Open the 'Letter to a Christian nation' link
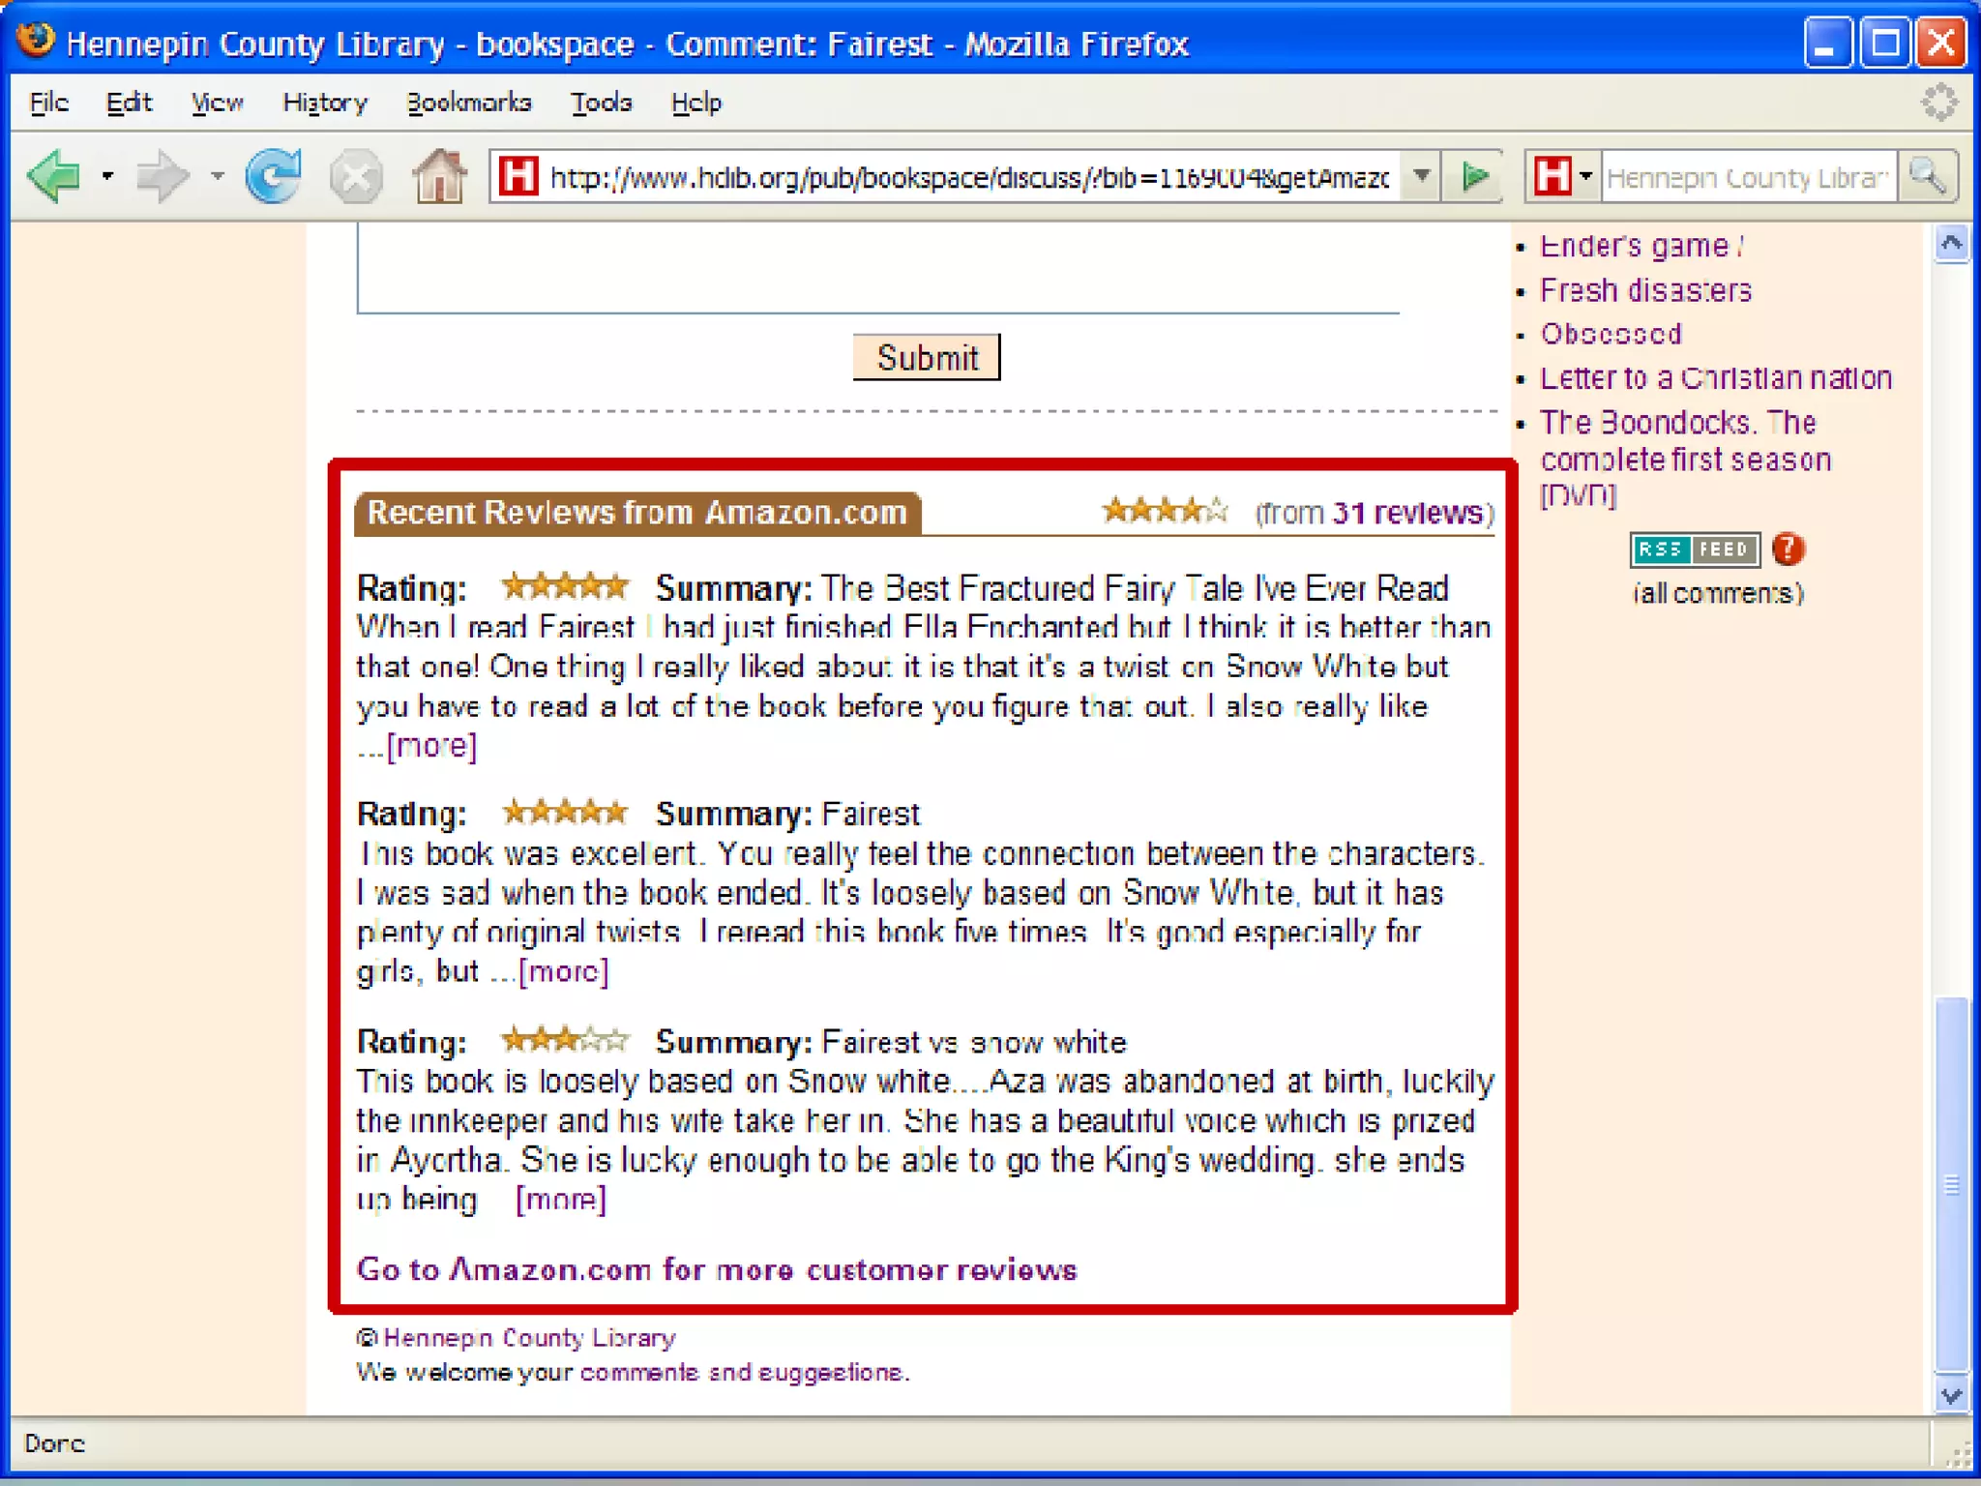The height and width of the screenshot is (1486, 1981). 1715,378
